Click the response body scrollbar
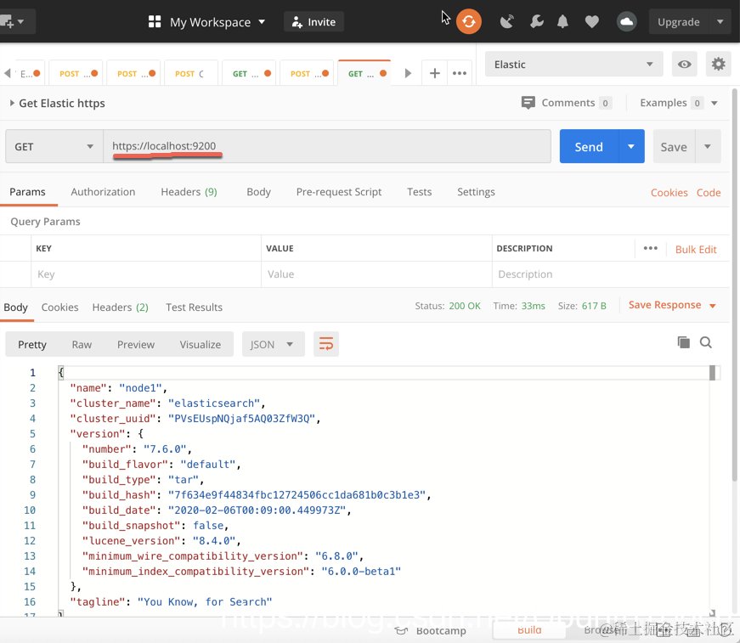 [x=712, y=373]
